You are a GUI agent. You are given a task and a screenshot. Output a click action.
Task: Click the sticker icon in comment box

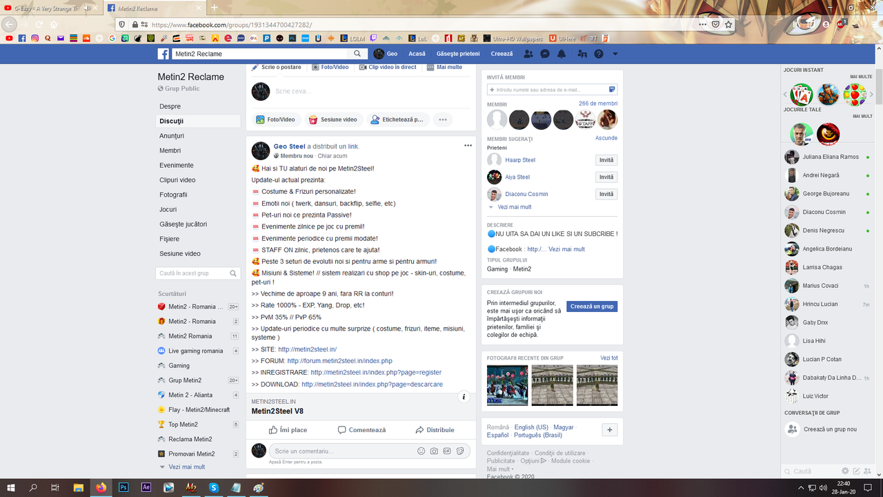(x=460, y=451)
